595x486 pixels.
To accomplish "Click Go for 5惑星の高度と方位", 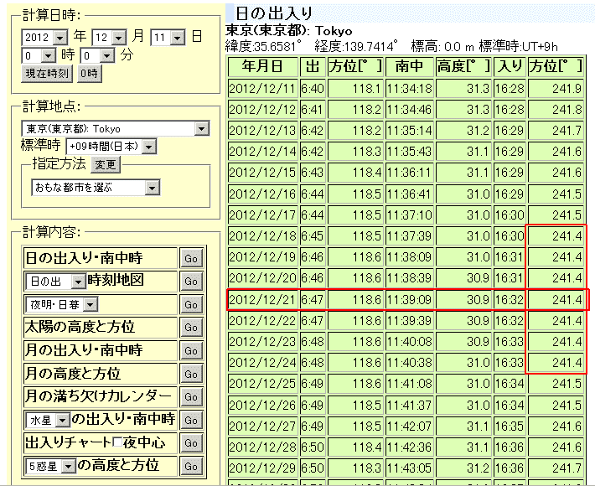I will 191,466.
